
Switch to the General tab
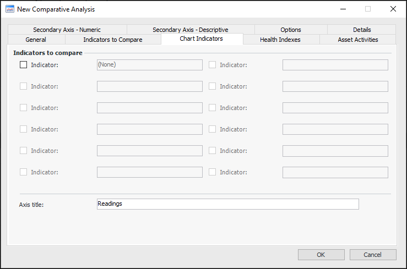36,40
